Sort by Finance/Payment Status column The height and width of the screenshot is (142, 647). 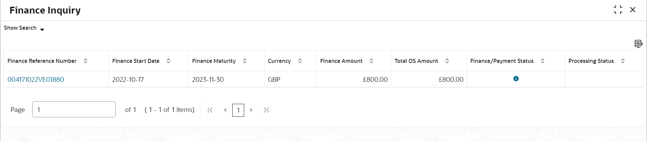pyautogui.click(x=542, y=61)
